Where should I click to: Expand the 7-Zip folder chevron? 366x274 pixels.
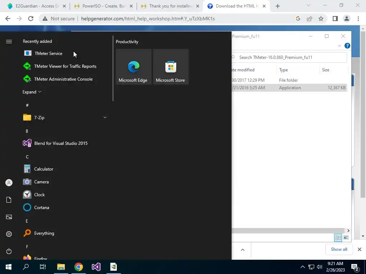click(x=105, y=117)
